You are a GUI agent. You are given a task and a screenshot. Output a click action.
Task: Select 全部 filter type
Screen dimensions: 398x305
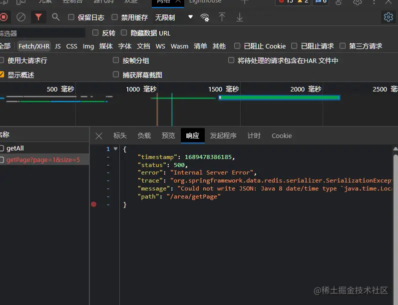(5, 46)
